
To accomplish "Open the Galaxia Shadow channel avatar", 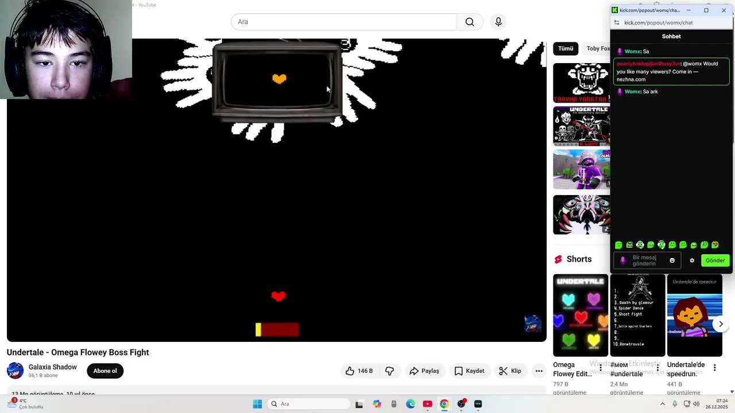I will pyautogui.click(x=16, y=371).
